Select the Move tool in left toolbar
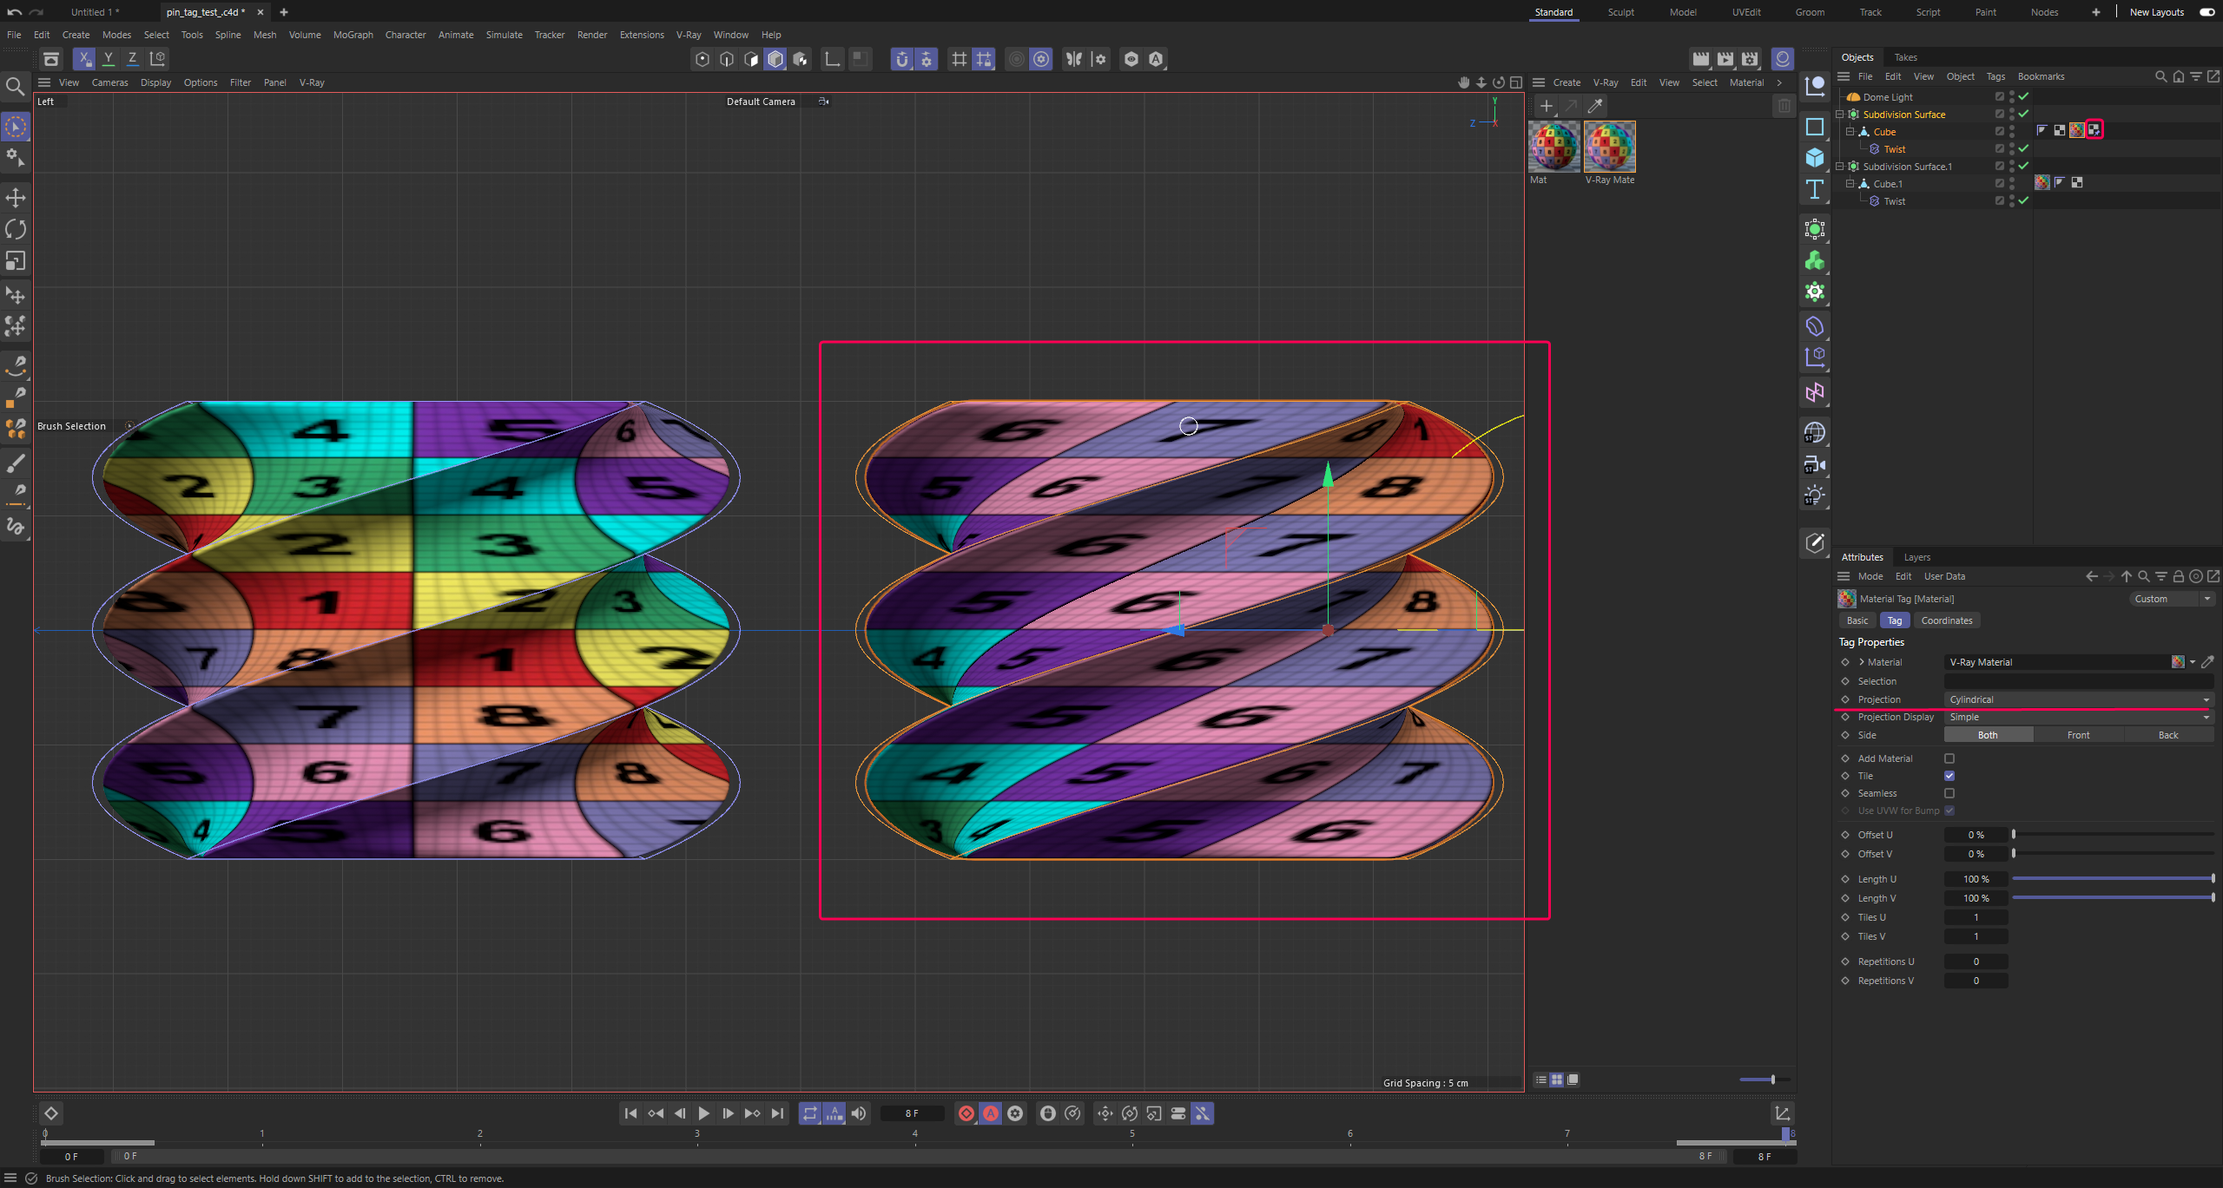Screen dimensions: 2223x1188 [x=16, y=198]
